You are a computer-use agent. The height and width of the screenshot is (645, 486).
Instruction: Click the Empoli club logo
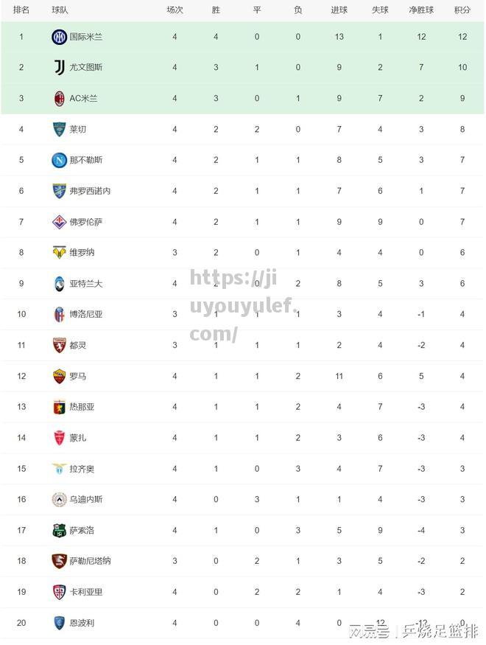coord(59,623)
